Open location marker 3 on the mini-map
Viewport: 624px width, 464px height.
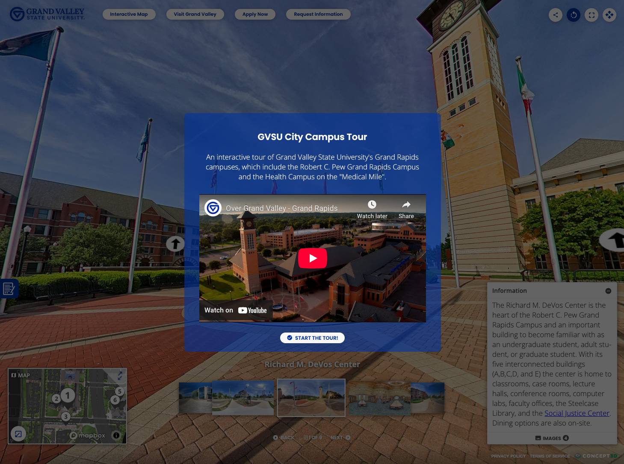click(x=66, y=416)
